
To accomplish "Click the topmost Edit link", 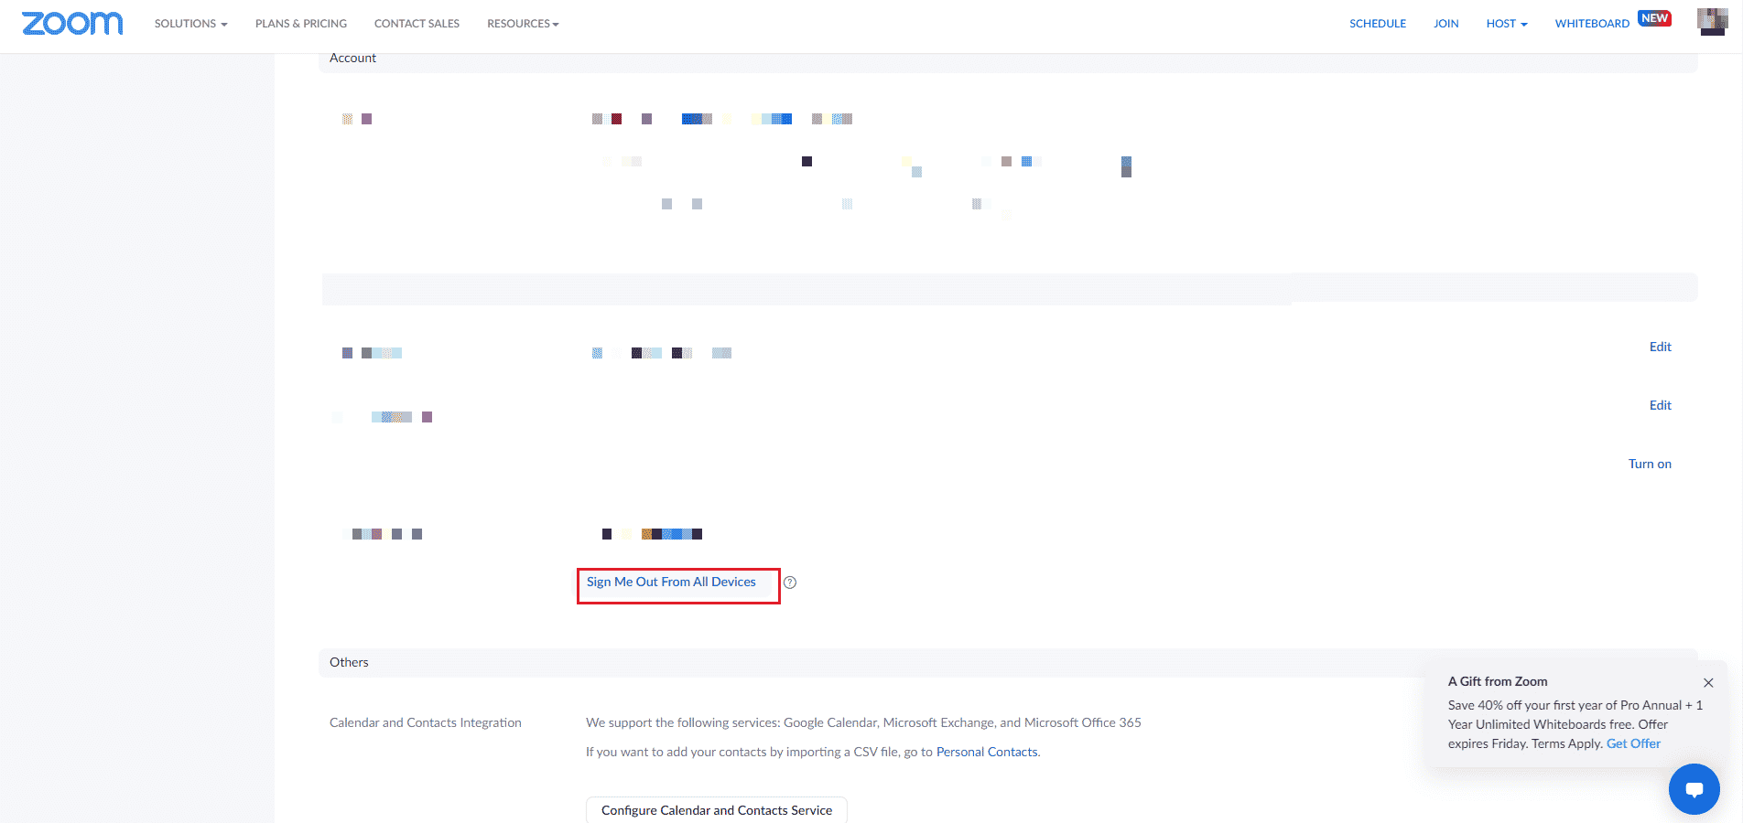I will (1660, 347).
